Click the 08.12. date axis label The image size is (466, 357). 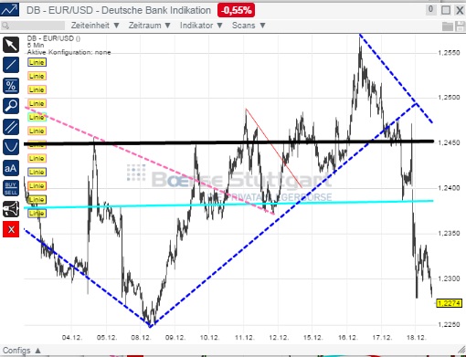click(142, 338)
